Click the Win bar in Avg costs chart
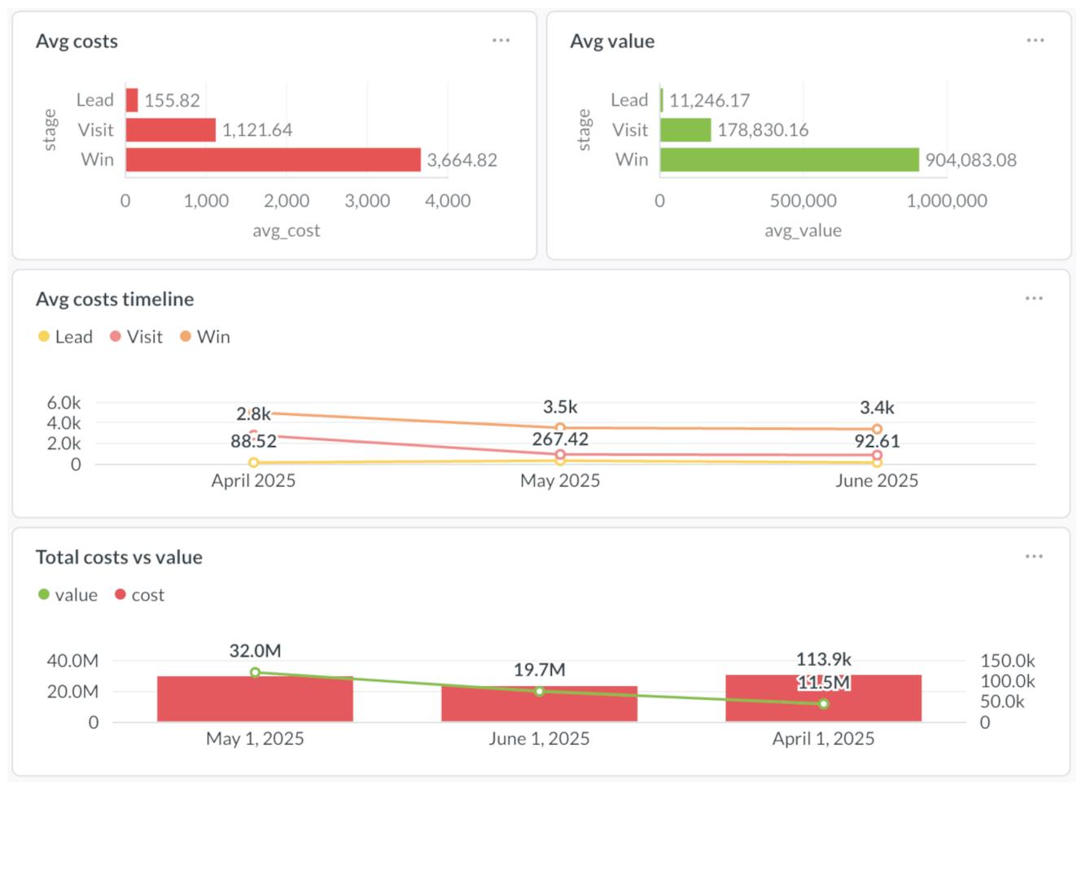 click(x=273, y=159)
